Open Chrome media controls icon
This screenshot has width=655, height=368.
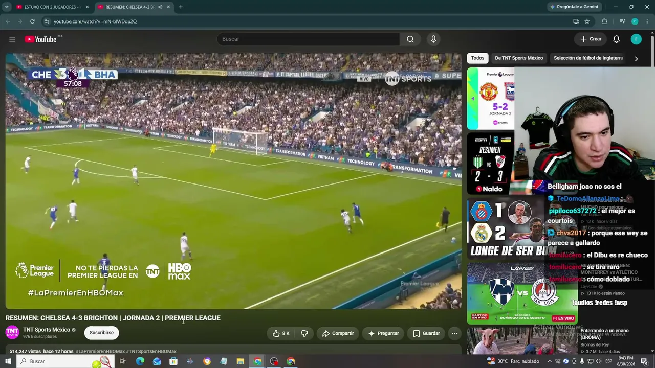tap(622, 21)
